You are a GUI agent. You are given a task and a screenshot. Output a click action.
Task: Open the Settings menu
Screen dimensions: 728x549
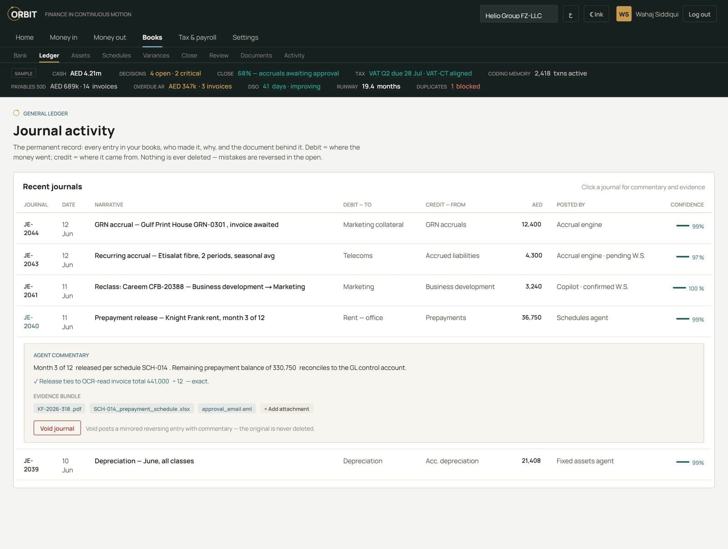245,37
